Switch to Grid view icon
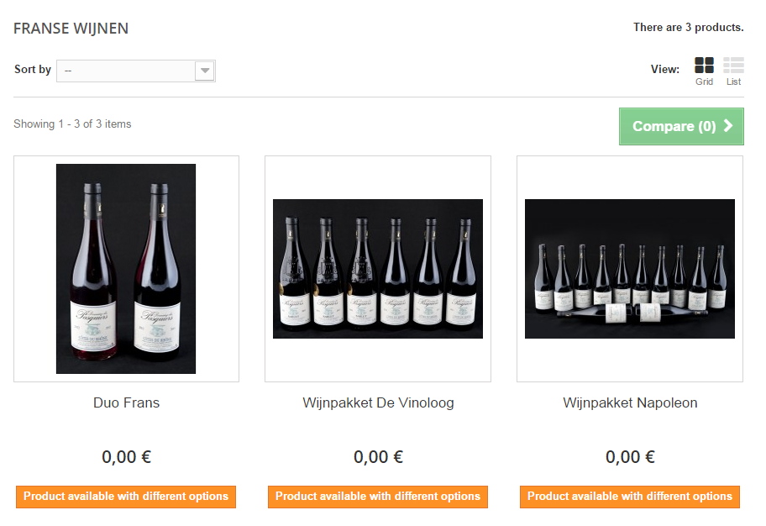766x526 pixels. (704, 66)
